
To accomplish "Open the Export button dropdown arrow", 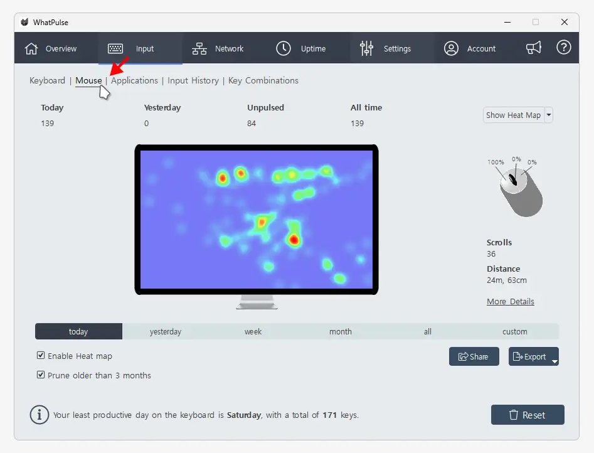I will 554,361.
